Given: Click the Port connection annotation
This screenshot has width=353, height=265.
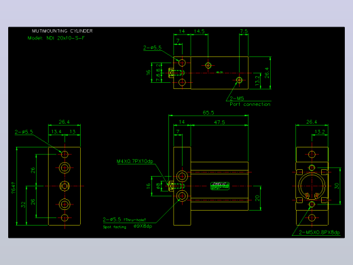Looking at the screenshot, I should (x=250, y=104).
